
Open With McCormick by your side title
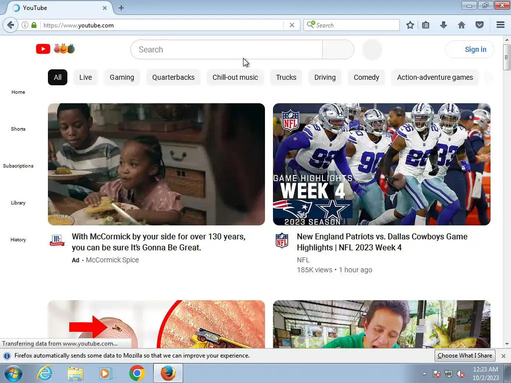tap(159, 242)
